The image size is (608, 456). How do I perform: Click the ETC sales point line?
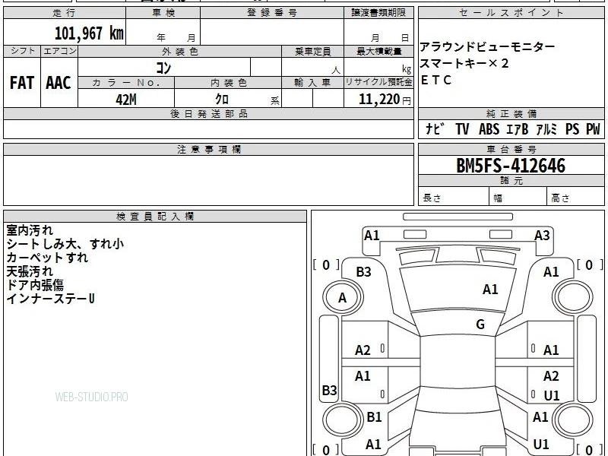435,80
